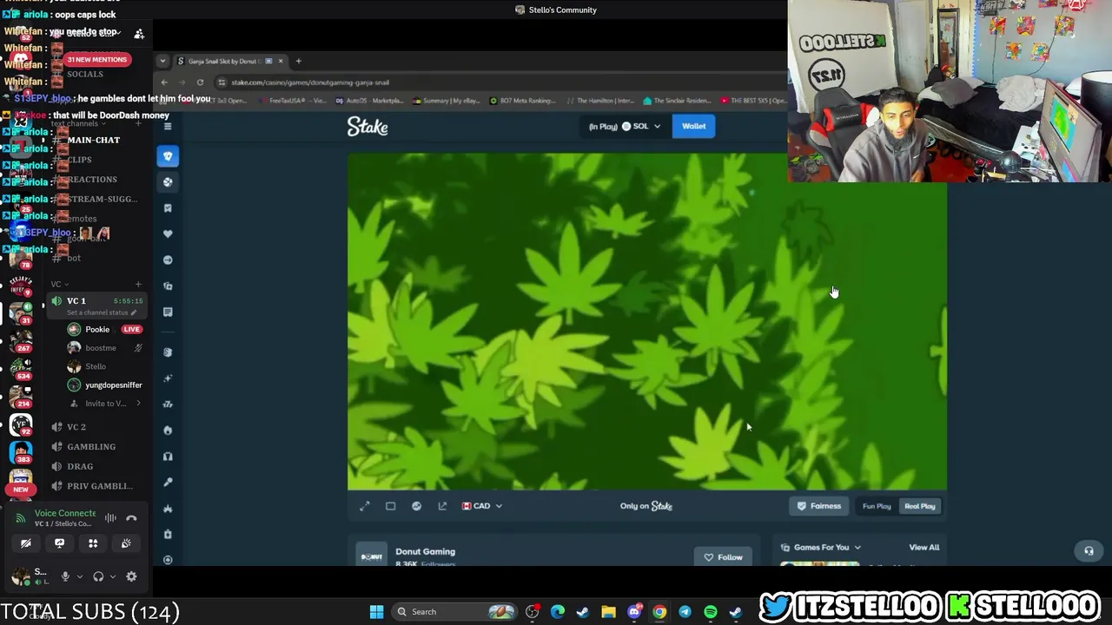Open Spotify from the taskbar
1112x625 pixels.
click(x=710, y=612)
